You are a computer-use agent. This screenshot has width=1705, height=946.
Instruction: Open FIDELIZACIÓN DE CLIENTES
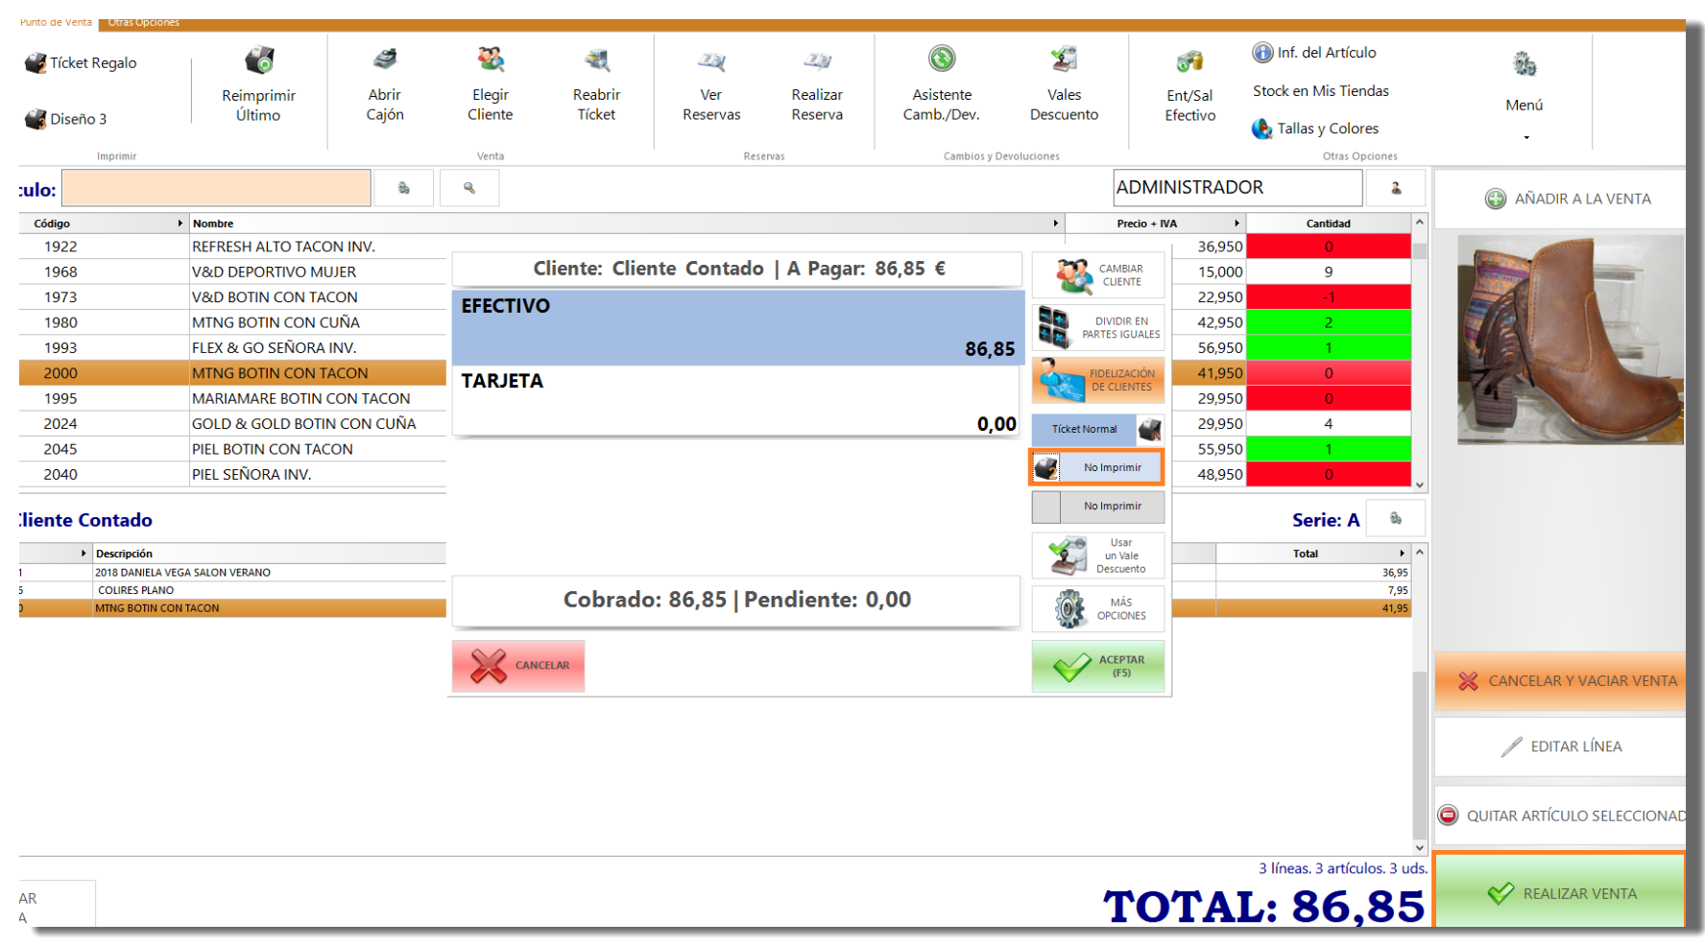point(1098,380)
